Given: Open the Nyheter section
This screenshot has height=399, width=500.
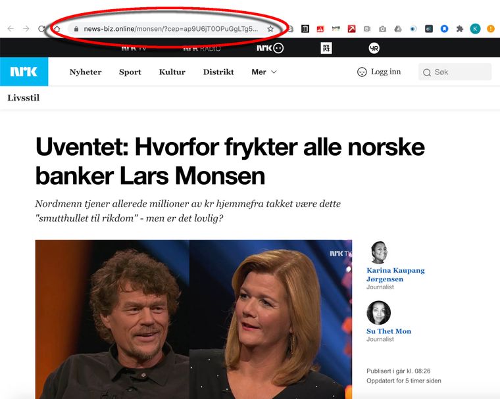Looking at the screenshot, I should pyautogui.click(x=86, y=72).
